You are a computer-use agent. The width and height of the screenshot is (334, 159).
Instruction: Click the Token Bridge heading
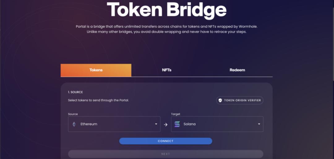(x=167, y=10)
